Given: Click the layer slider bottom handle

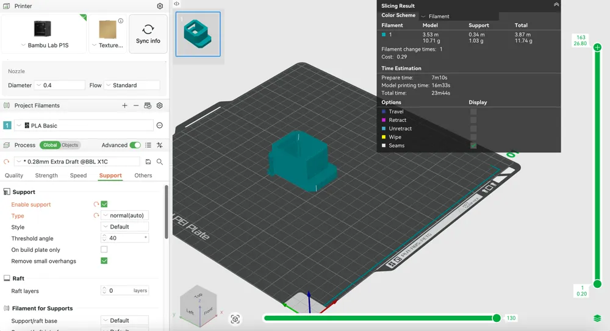Looking at the screenshot, I should (598, 284).
